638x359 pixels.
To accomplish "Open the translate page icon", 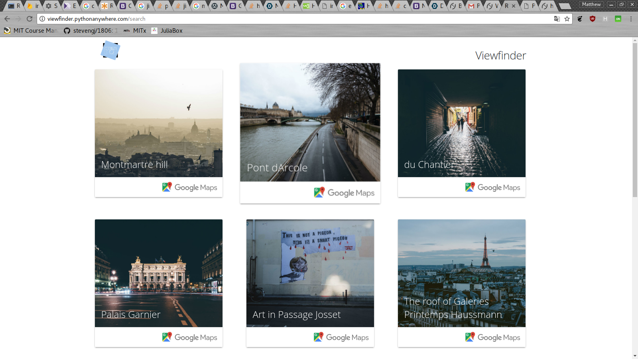I will click(x=557, y=19).
